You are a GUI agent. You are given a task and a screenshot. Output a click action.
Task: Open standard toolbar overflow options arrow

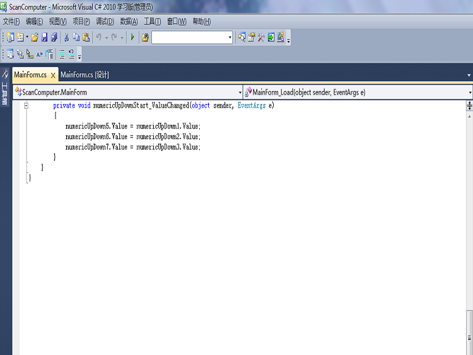tap(289, 40)
